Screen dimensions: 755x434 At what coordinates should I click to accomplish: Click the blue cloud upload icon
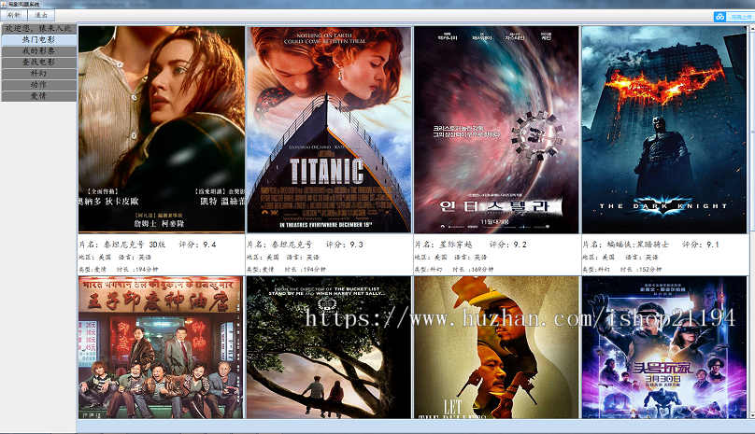[x=719, y=17]
